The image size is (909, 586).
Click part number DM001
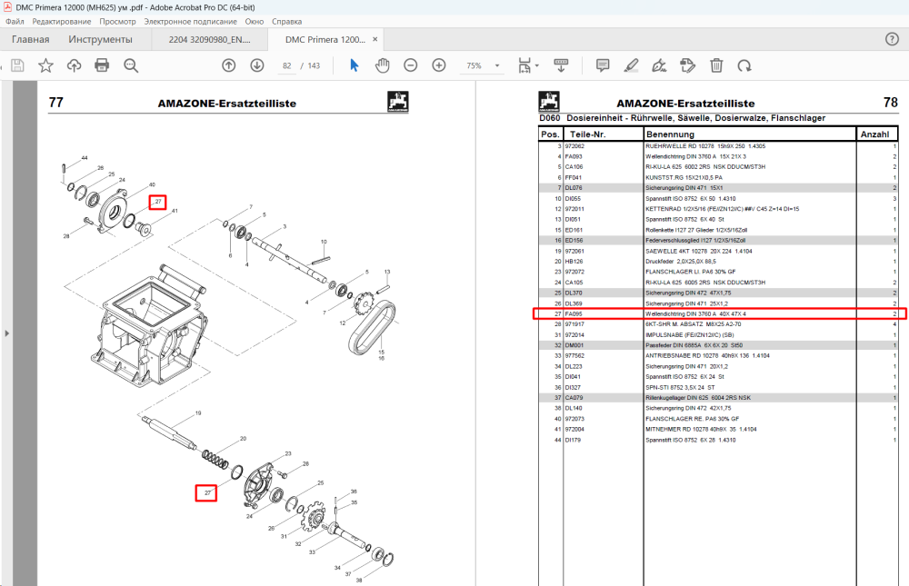point(574,345)
